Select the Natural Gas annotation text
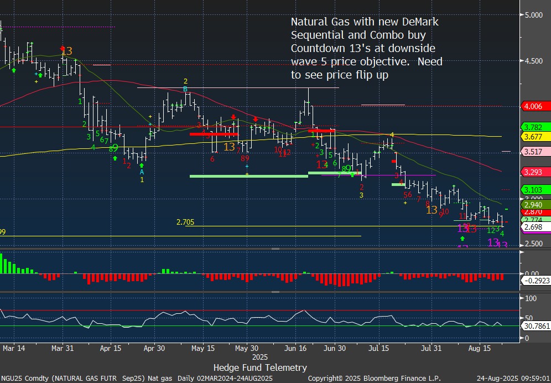This screenshot has width=551, height=383. [x=366, y=48]
